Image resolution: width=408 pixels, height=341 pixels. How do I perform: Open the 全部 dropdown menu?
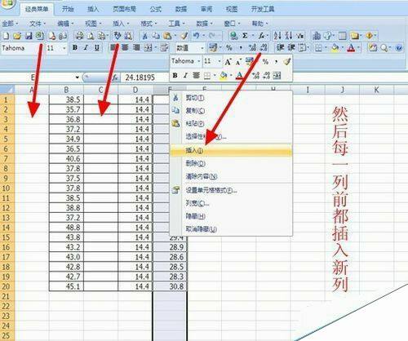pyautogui.click(x=10, y=24)
